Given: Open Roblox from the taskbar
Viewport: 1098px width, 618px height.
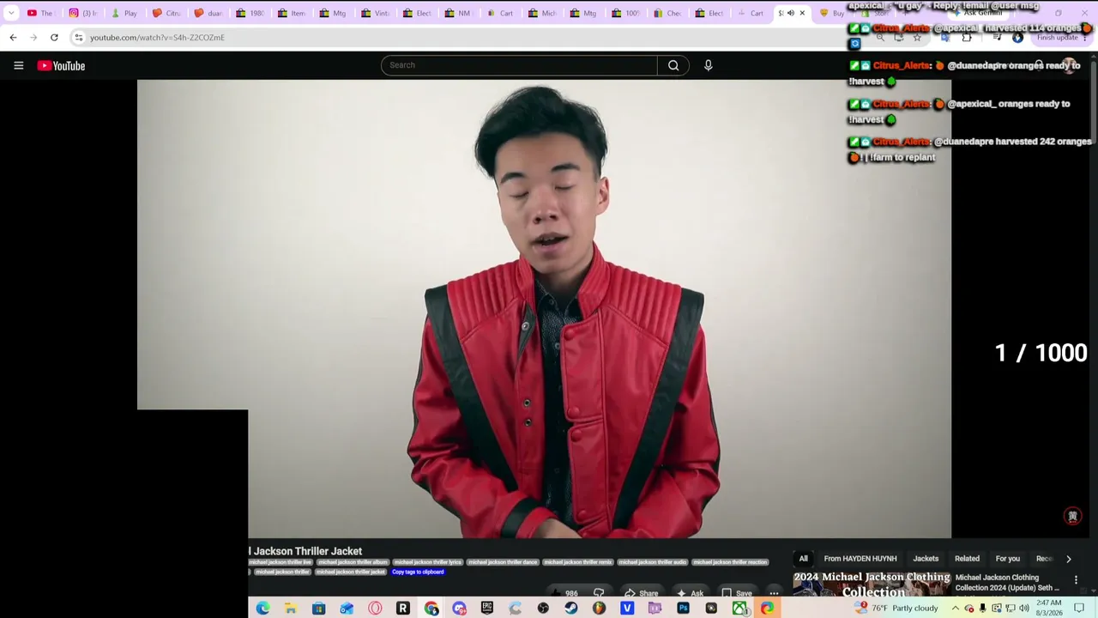Looking at the screenshot, I should [402, 609].
